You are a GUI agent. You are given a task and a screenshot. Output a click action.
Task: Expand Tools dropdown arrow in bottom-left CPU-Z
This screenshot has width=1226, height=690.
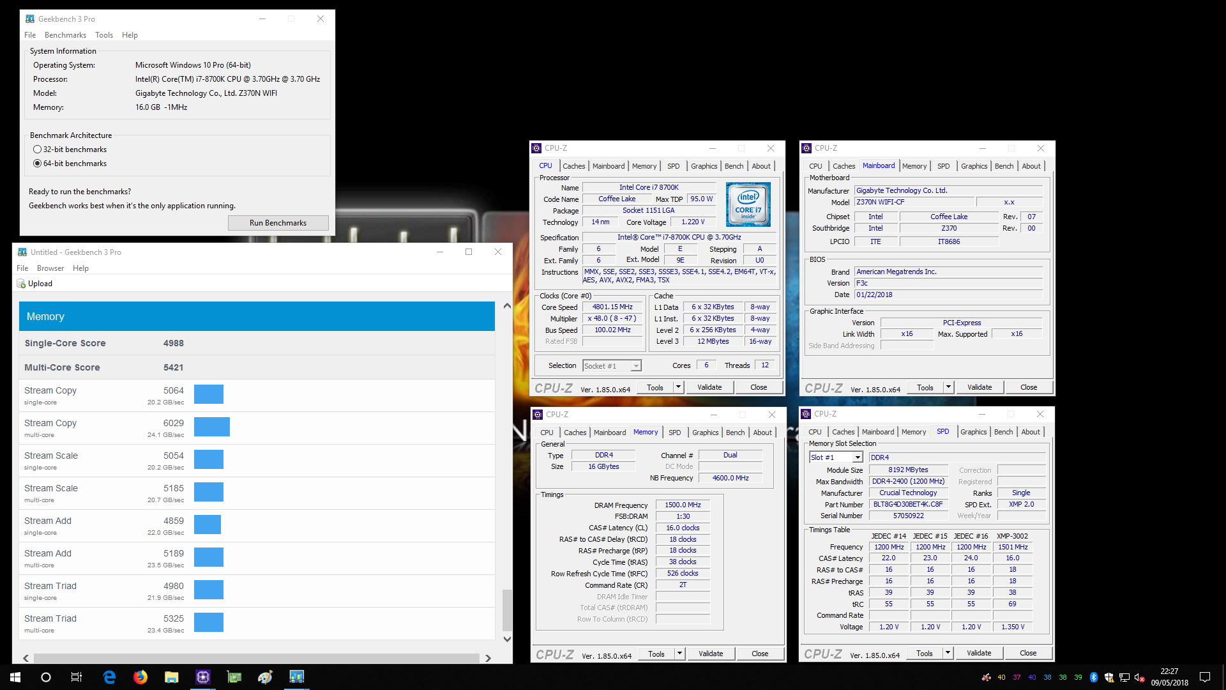679,654
